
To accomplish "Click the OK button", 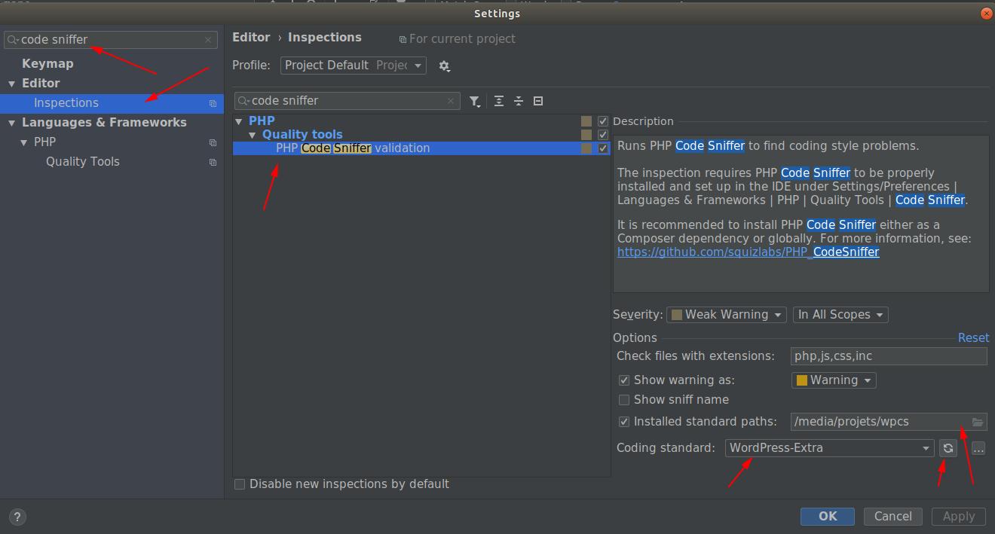I will coord(828,517).
